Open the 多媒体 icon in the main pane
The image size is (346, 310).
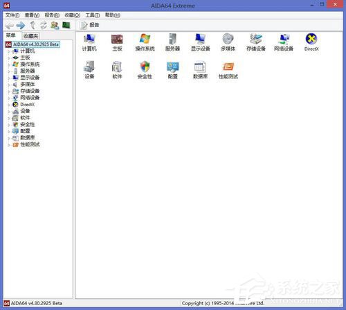[x=228, y=42]
